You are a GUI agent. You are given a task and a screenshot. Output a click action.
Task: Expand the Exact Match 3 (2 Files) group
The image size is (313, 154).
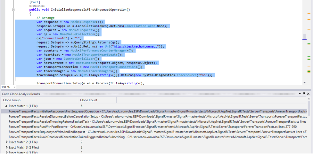point(7,147)
